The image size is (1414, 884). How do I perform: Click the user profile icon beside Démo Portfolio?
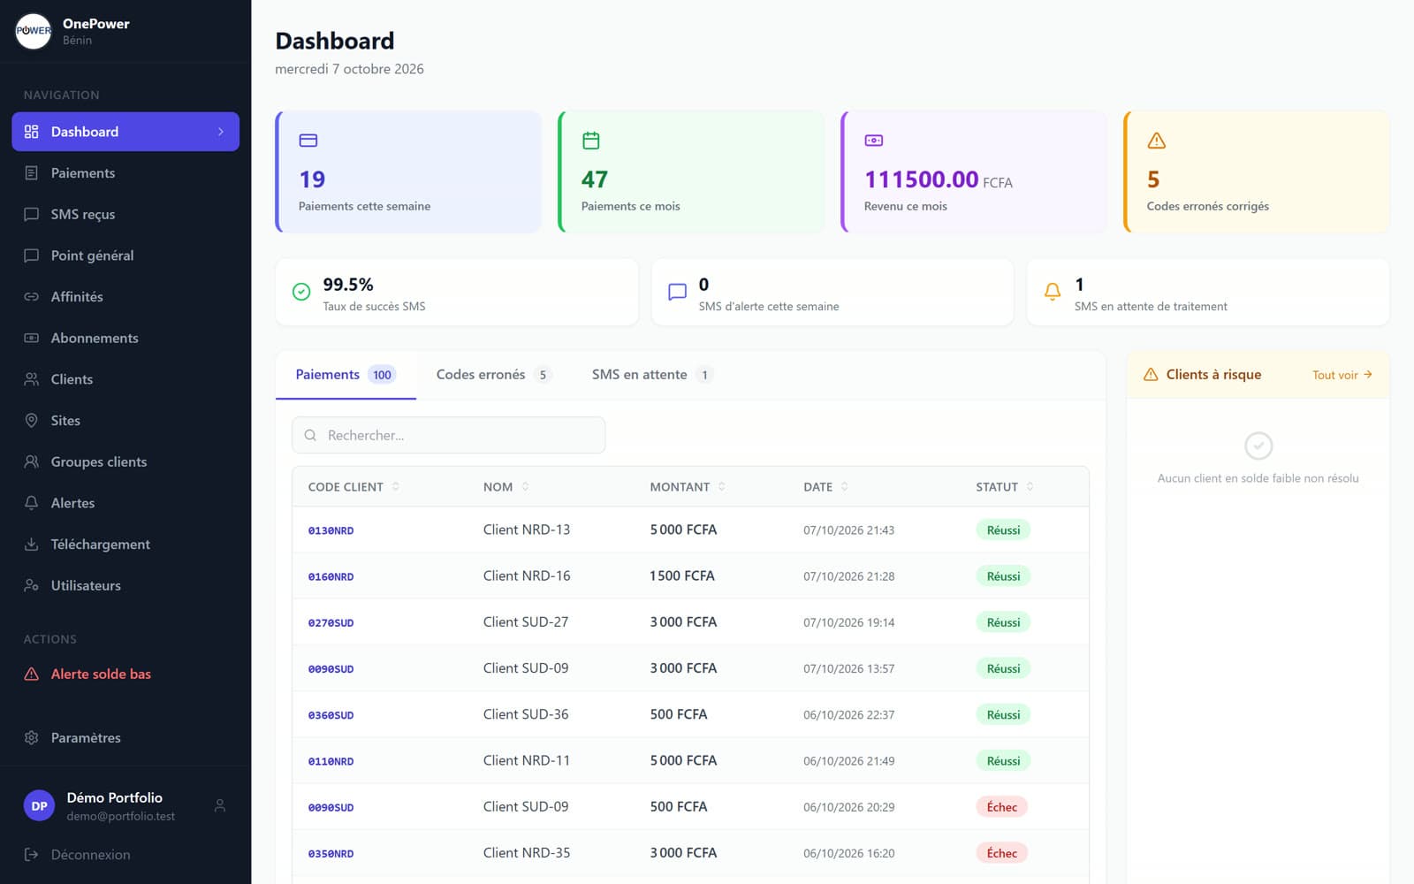[220, 805]
